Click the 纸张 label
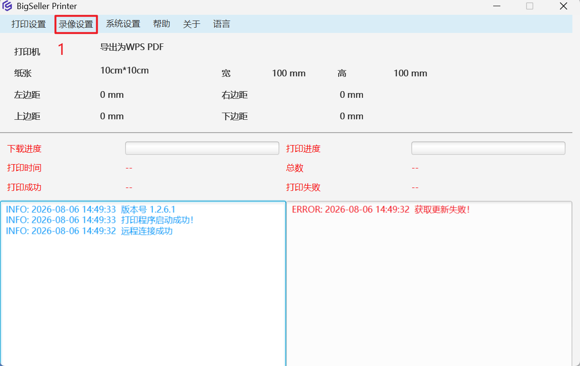The image size is (580, 366). (23, 73)
